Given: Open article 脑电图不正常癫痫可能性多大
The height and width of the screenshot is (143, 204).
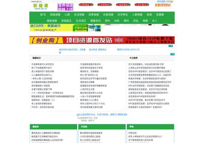Looking at the screenshot, I should pyautogui.click(x=45, y=137).
